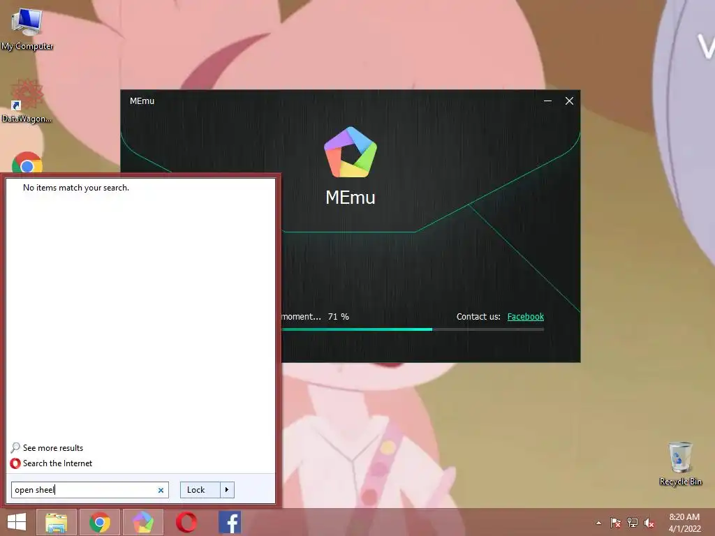The image size is (715, 536).
Task: Show hidden system tray icons
Action: point(598,523)
